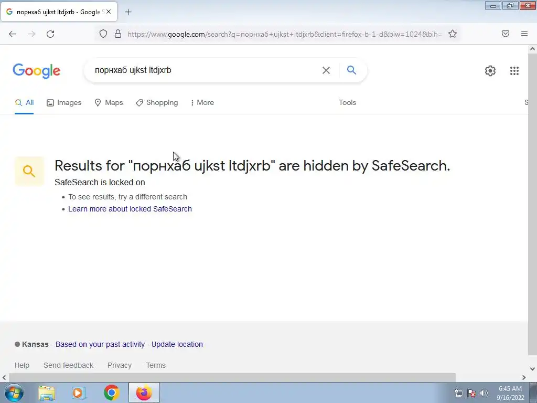
Task: Go back with the browser back arrow
Action: pyautogui.click(x=13, y=34)
